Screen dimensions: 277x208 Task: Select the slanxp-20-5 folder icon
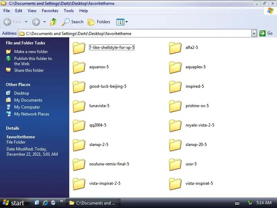175,145
